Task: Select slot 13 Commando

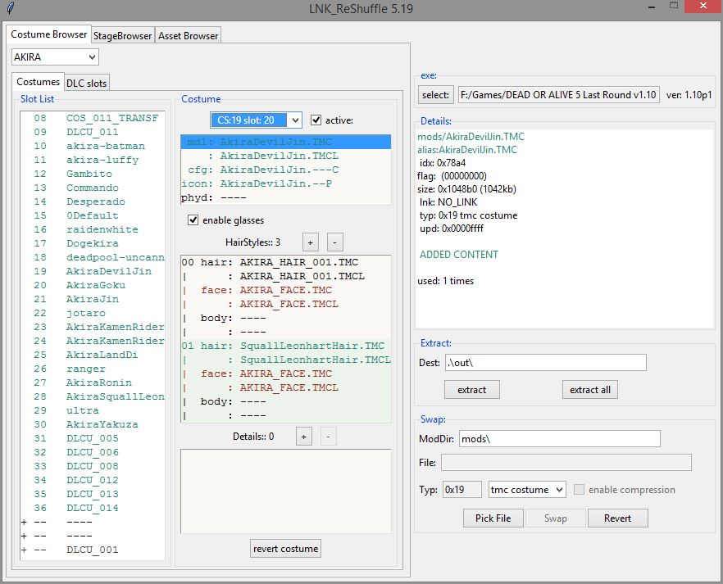Action: [92, 188]
